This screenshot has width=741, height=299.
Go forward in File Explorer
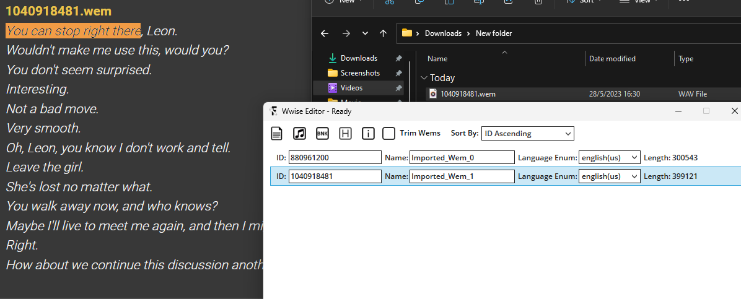346,33
